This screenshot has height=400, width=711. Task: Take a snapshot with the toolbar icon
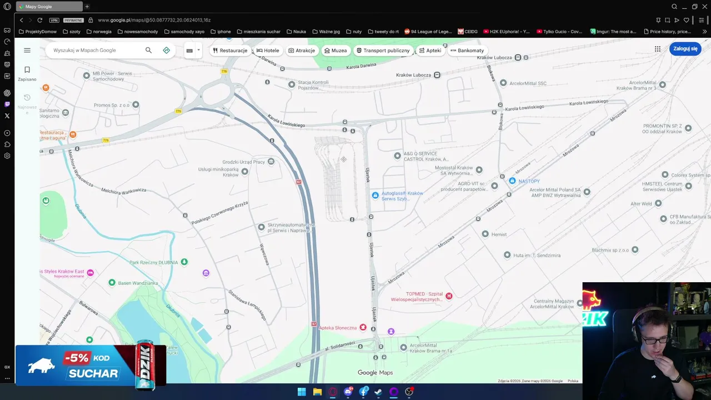pyautogui.click(x=667, y=20)
